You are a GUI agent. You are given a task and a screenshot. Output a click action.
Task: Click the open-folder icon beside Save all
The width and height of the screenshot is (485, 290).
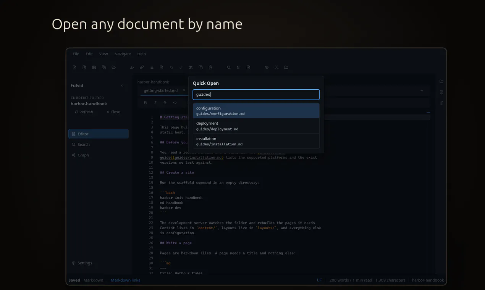113,68
